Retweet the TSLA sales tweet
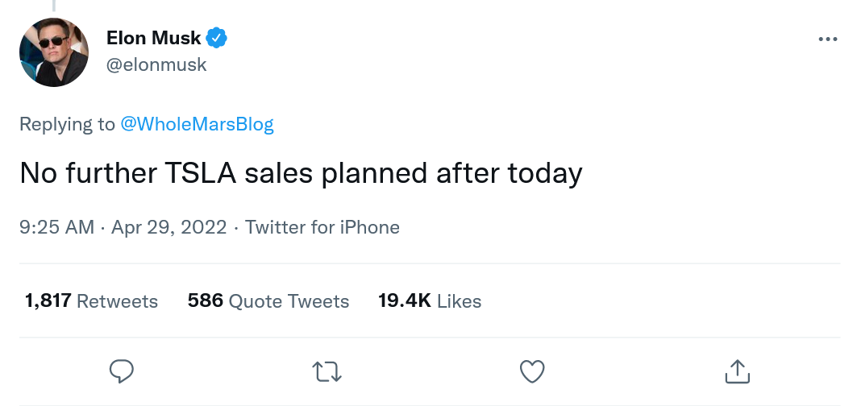The image size is (857, 406). pyautogui.click(x=327, y=371)
